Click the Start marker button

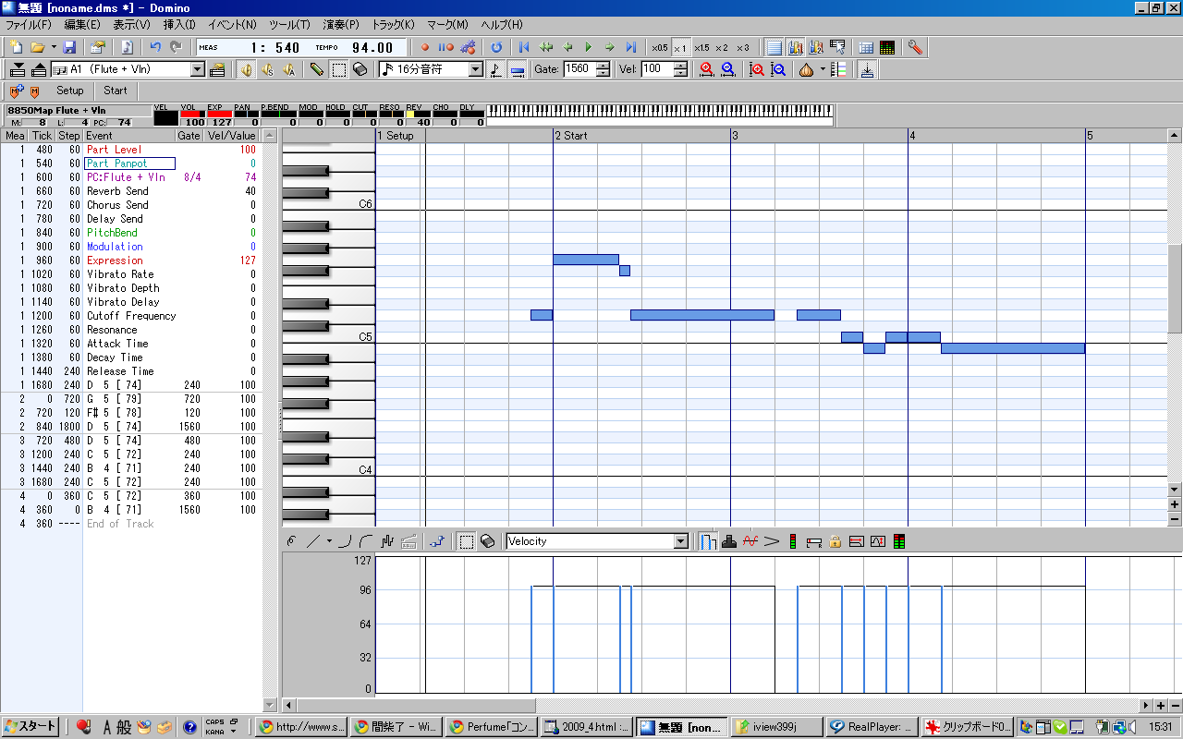point(116,91)
